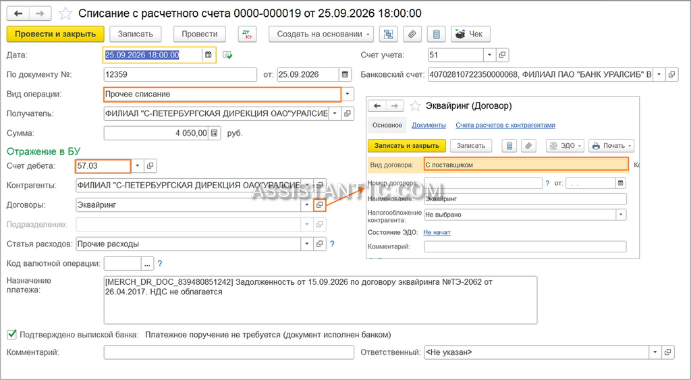Open the calculator in the Сумма field

[x=214, y=133]
